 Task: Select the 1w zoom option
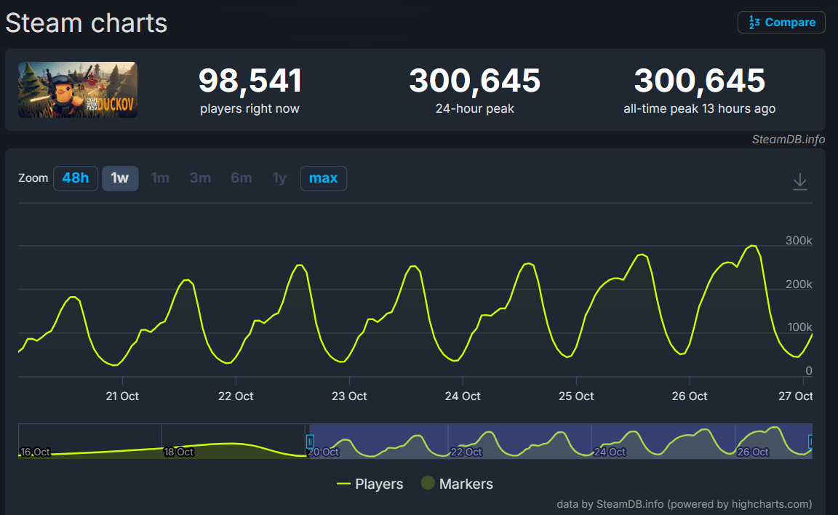tap(120, 178)
